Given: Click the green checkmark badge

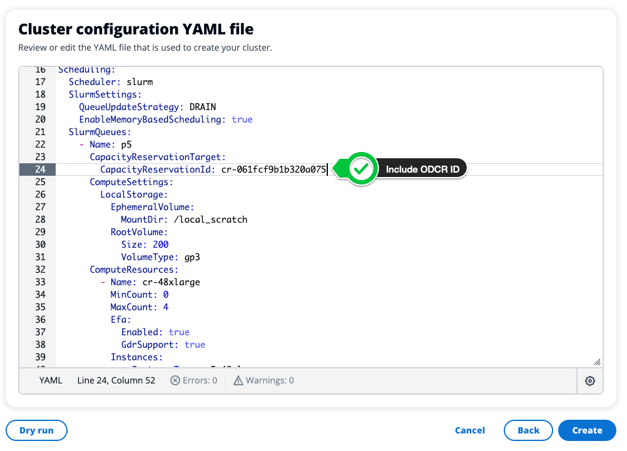Looking at the screenshot, I should (x=361, y=169).
